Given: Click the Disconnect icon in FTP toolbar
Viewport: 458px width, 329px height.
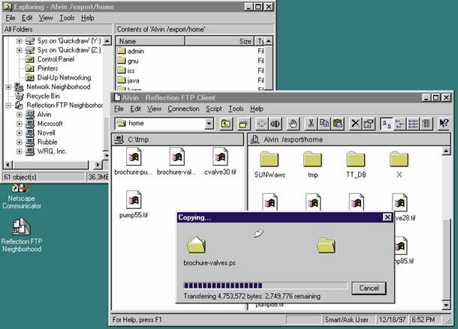Looking at the screenshot, I should 275,124.
